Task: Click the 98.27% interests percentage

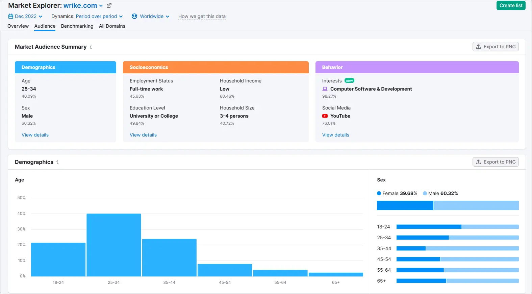Action: (x=329, y=96)
